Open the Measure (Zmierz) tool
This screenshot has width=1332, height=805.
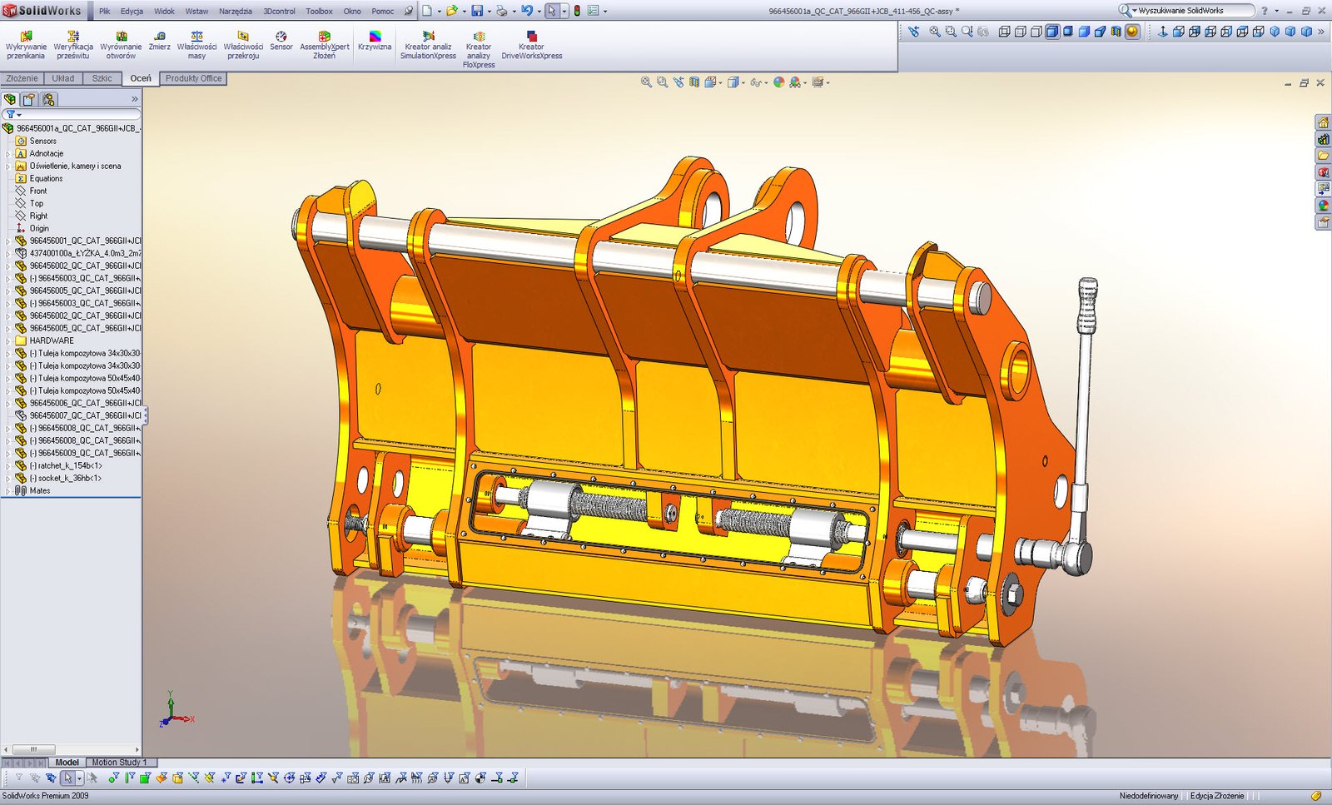[159, 41]
